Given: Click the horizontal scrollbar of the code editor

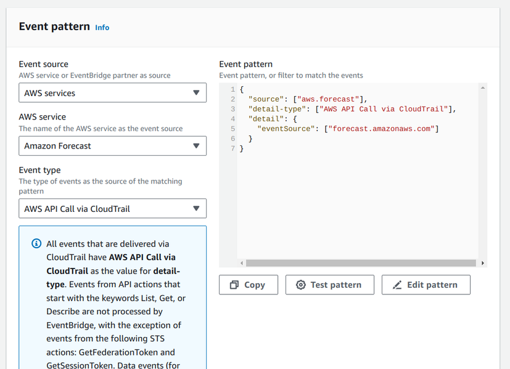Looking at the screenshot, I should [x=361, y=263].
